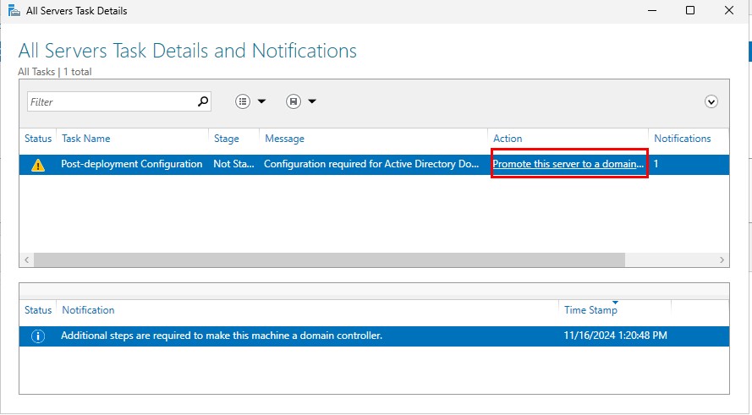Click the list criteria icon in toolbar
Screen dimensions: 752x415
point(243,101)
